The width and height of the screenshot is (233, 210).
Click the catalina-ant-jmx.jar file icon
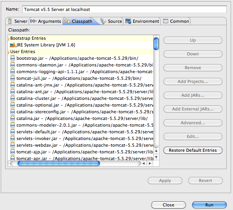pos(13,85)
